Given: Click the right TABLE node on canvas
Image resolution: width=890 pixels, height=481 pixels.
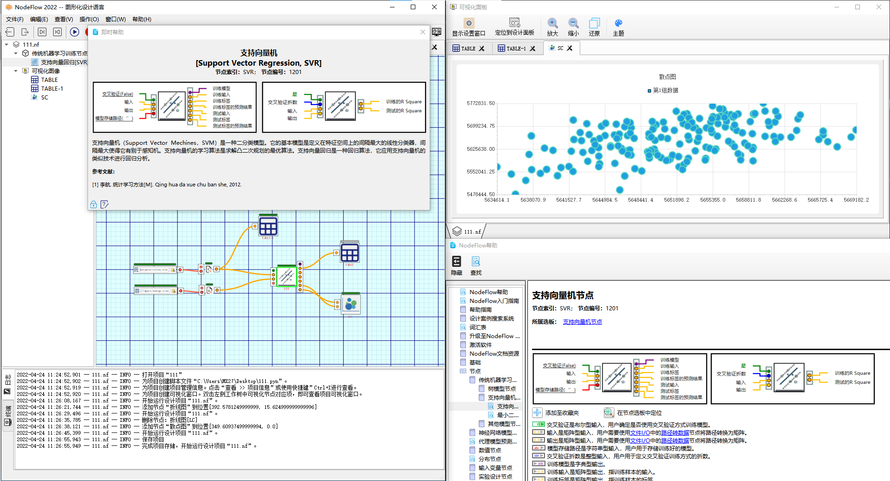Looking at the screenshot, I should (x=350, y=253).
